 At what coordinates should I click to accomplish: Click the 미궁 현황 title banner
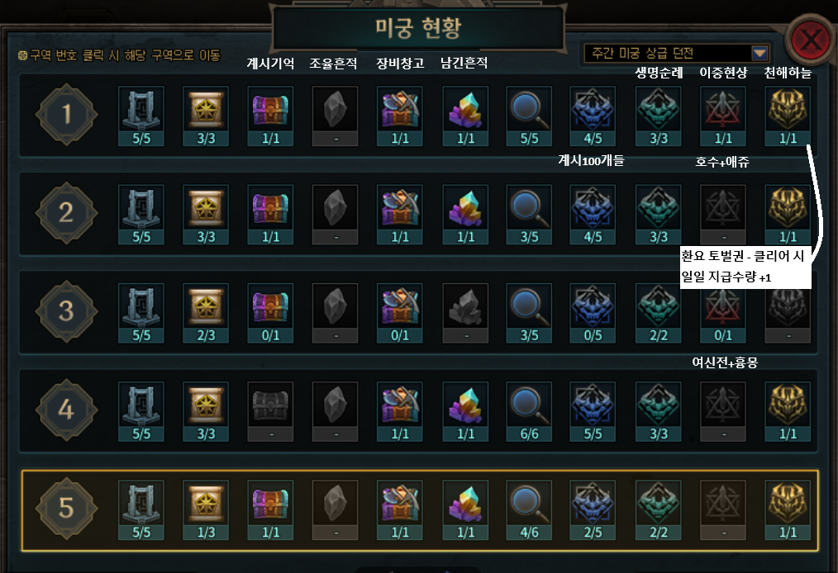point(418,28)
